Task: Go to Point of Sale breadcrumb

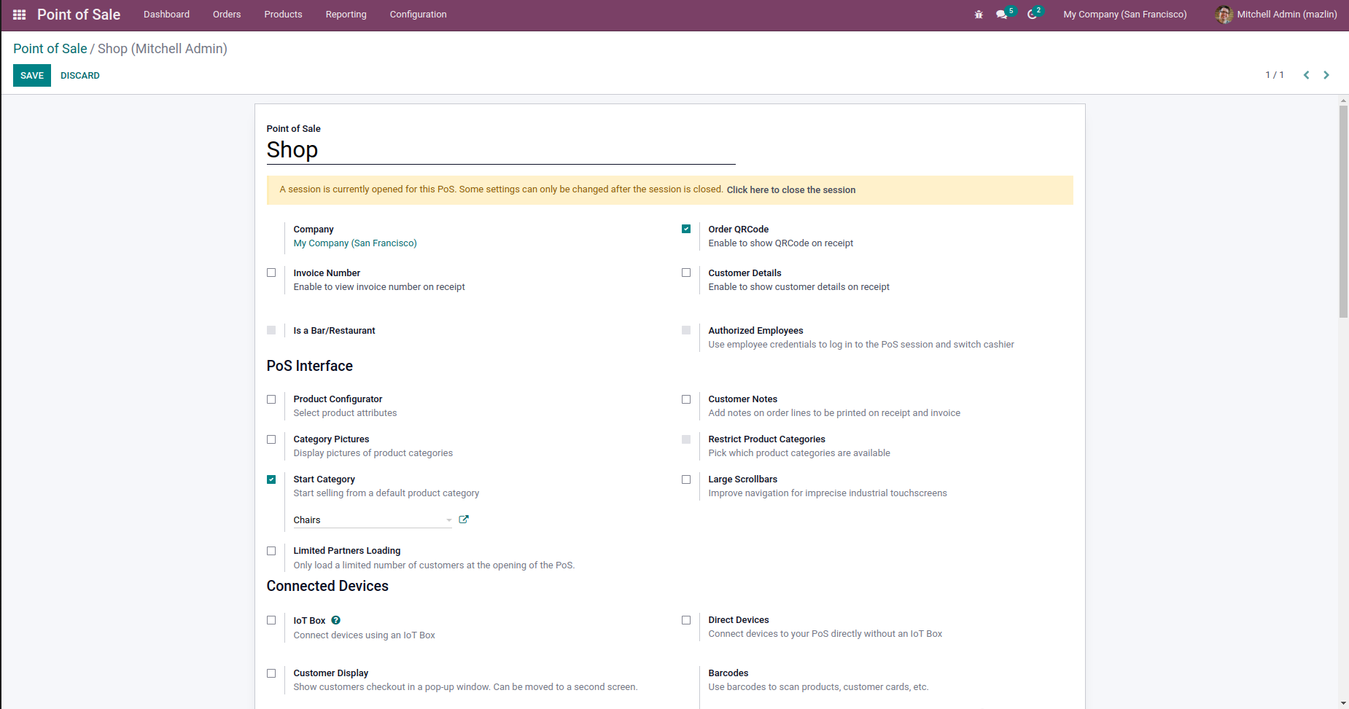Action: (x=50, y=49)
